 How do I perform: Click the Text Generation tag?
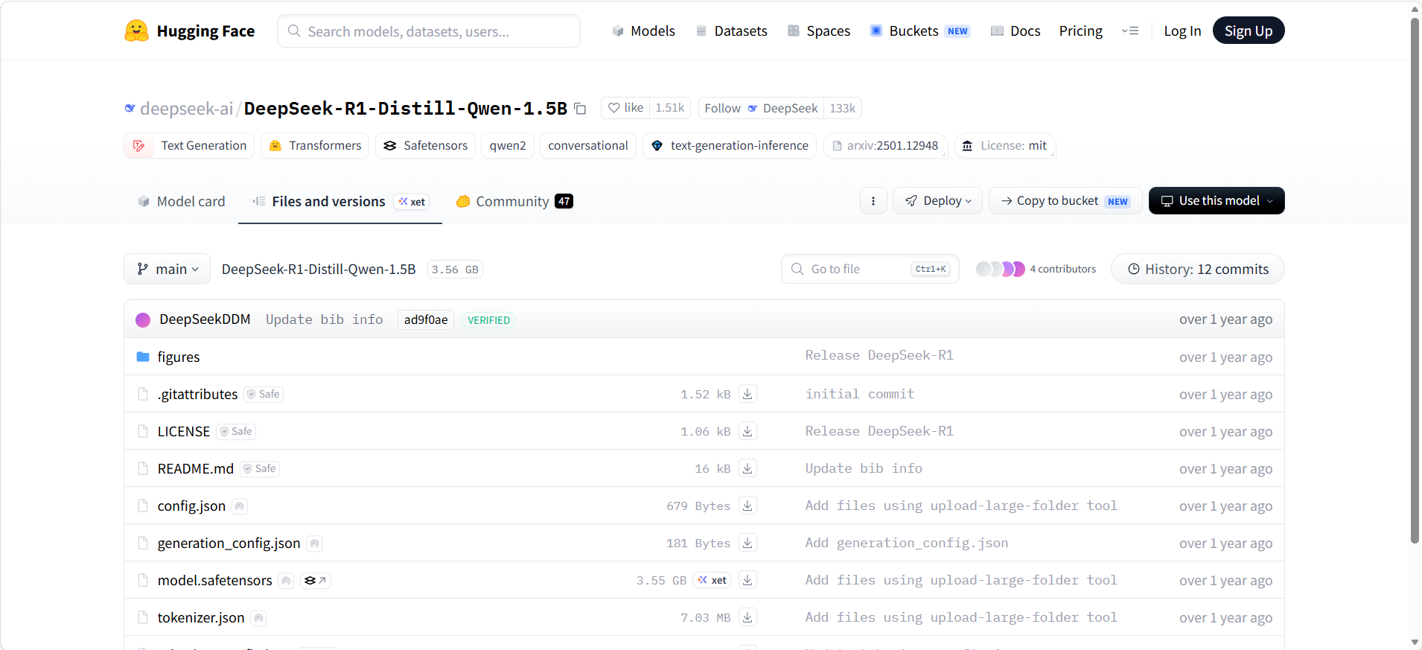click(189, 145)
